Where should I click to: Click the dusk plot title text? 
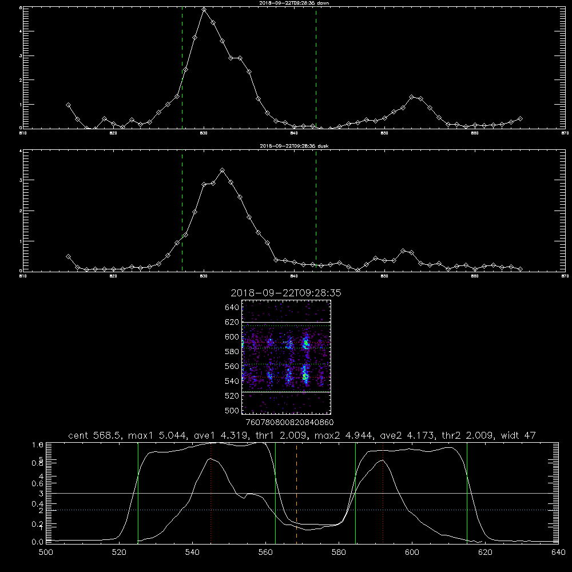pos(294,146)
